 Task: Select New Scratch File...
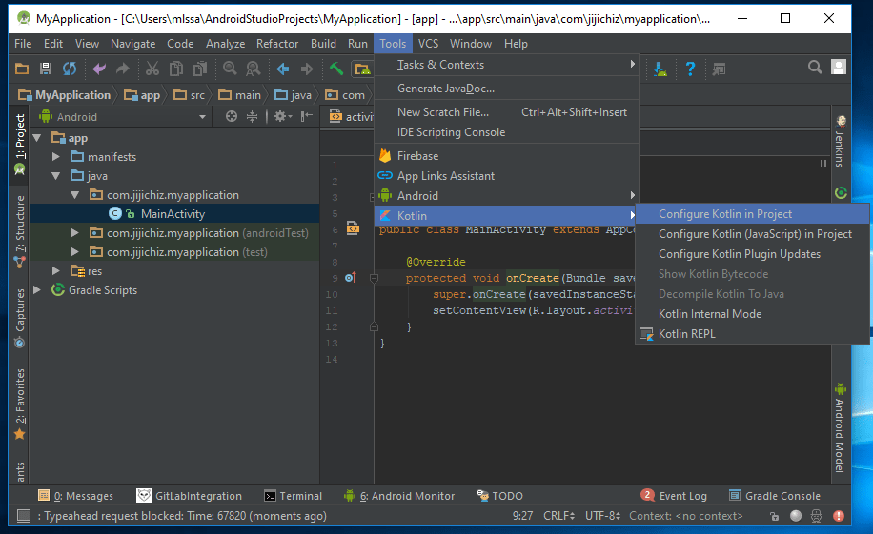point(506,112)
